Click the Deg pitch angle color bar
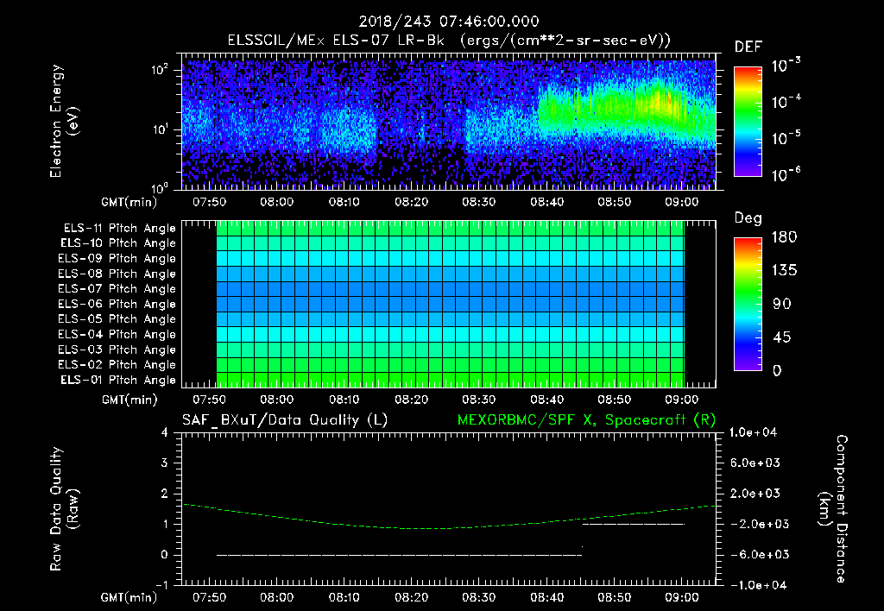Viewport: 884px width, 611px height. 748,304
